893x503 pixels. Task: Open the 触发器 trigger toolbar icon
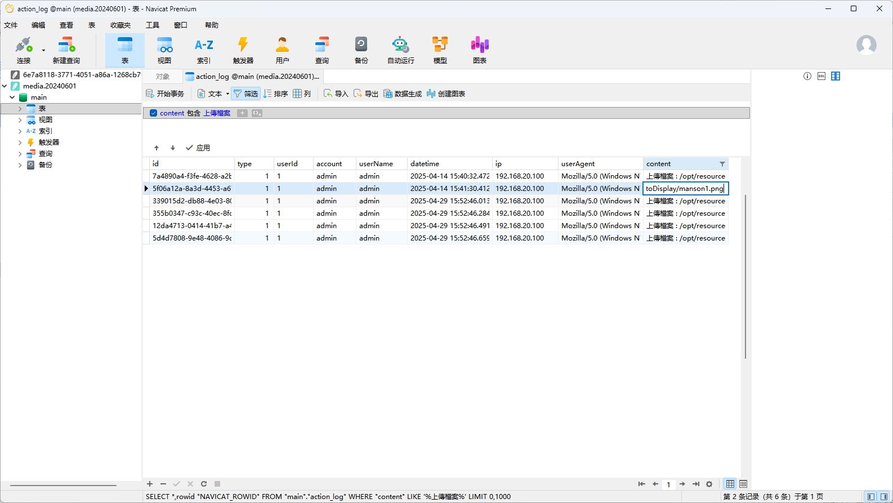(x=243, y=50)
